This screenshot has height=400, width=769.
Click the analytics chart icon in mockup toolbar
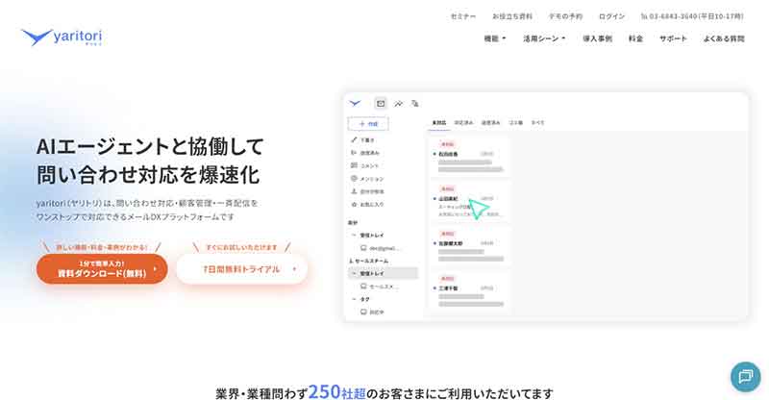tap(398, 104)
